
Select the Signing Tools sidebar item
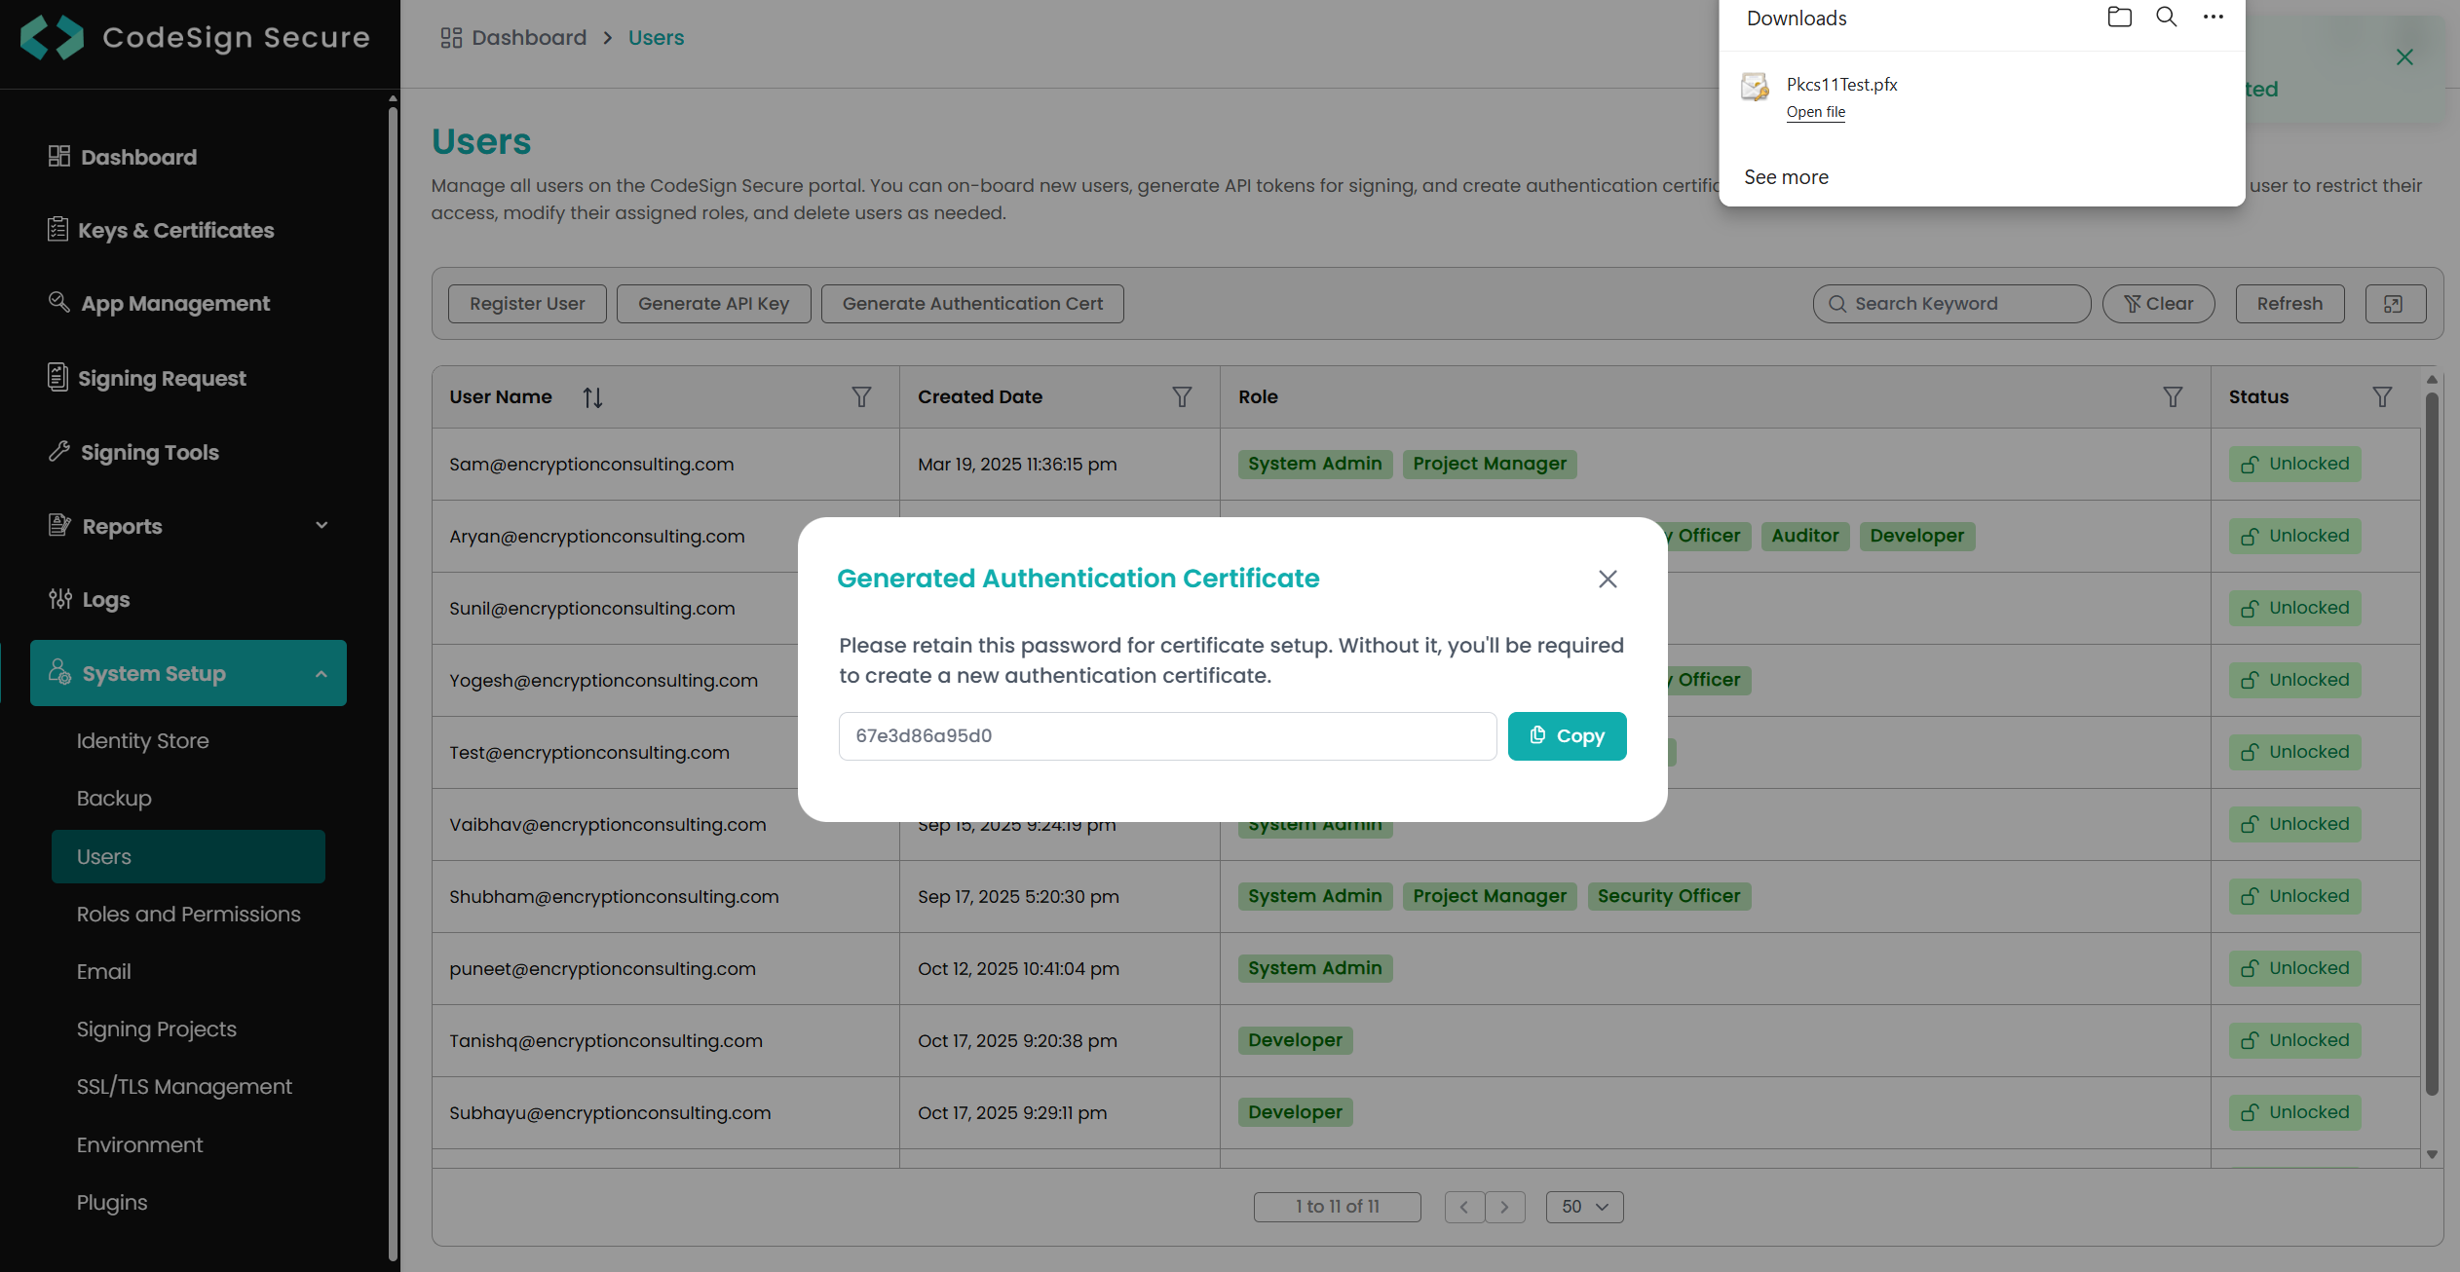[x=149, y=451]
